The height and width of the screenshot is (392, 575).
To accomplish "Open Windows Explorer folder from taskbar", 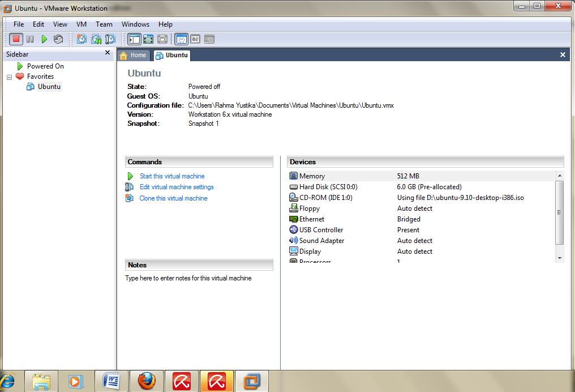I will (41, 381).
